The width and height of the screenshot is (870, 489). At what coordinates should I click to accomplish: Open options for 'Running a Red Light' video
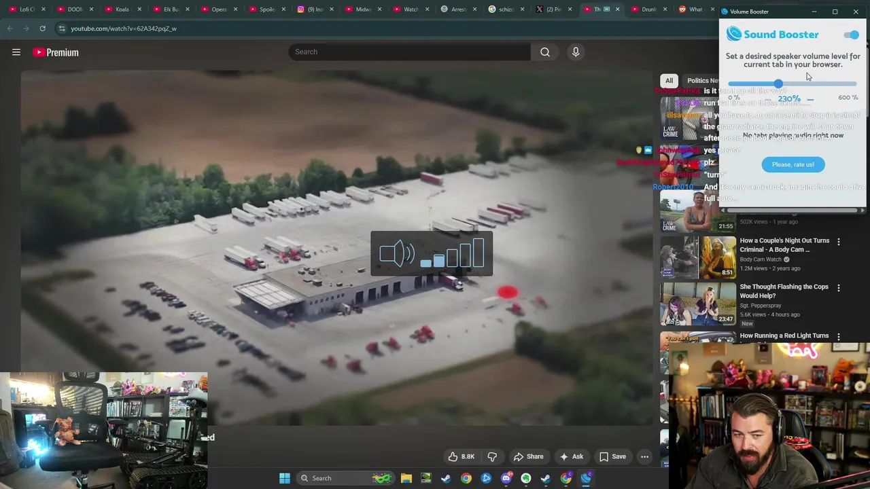(838, 337)
